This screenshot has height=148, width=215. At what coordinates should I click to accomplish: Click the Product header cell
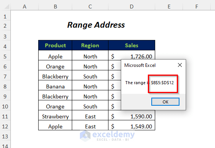pyautogui.click(x=55, y=45)
